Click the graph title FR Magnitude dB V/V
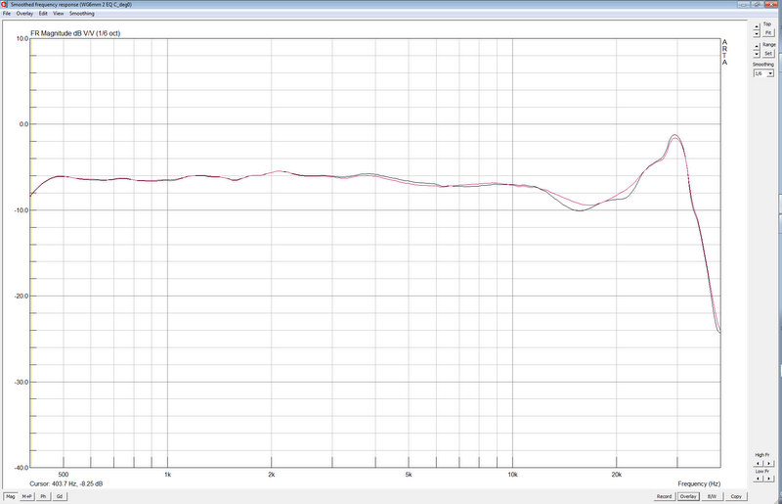Image resolution: width=782 pixels, height=504 pixels. point(75,33)
